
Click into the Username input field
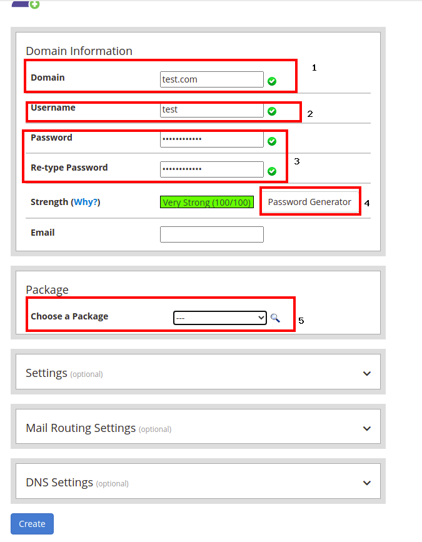click(211, 109)
